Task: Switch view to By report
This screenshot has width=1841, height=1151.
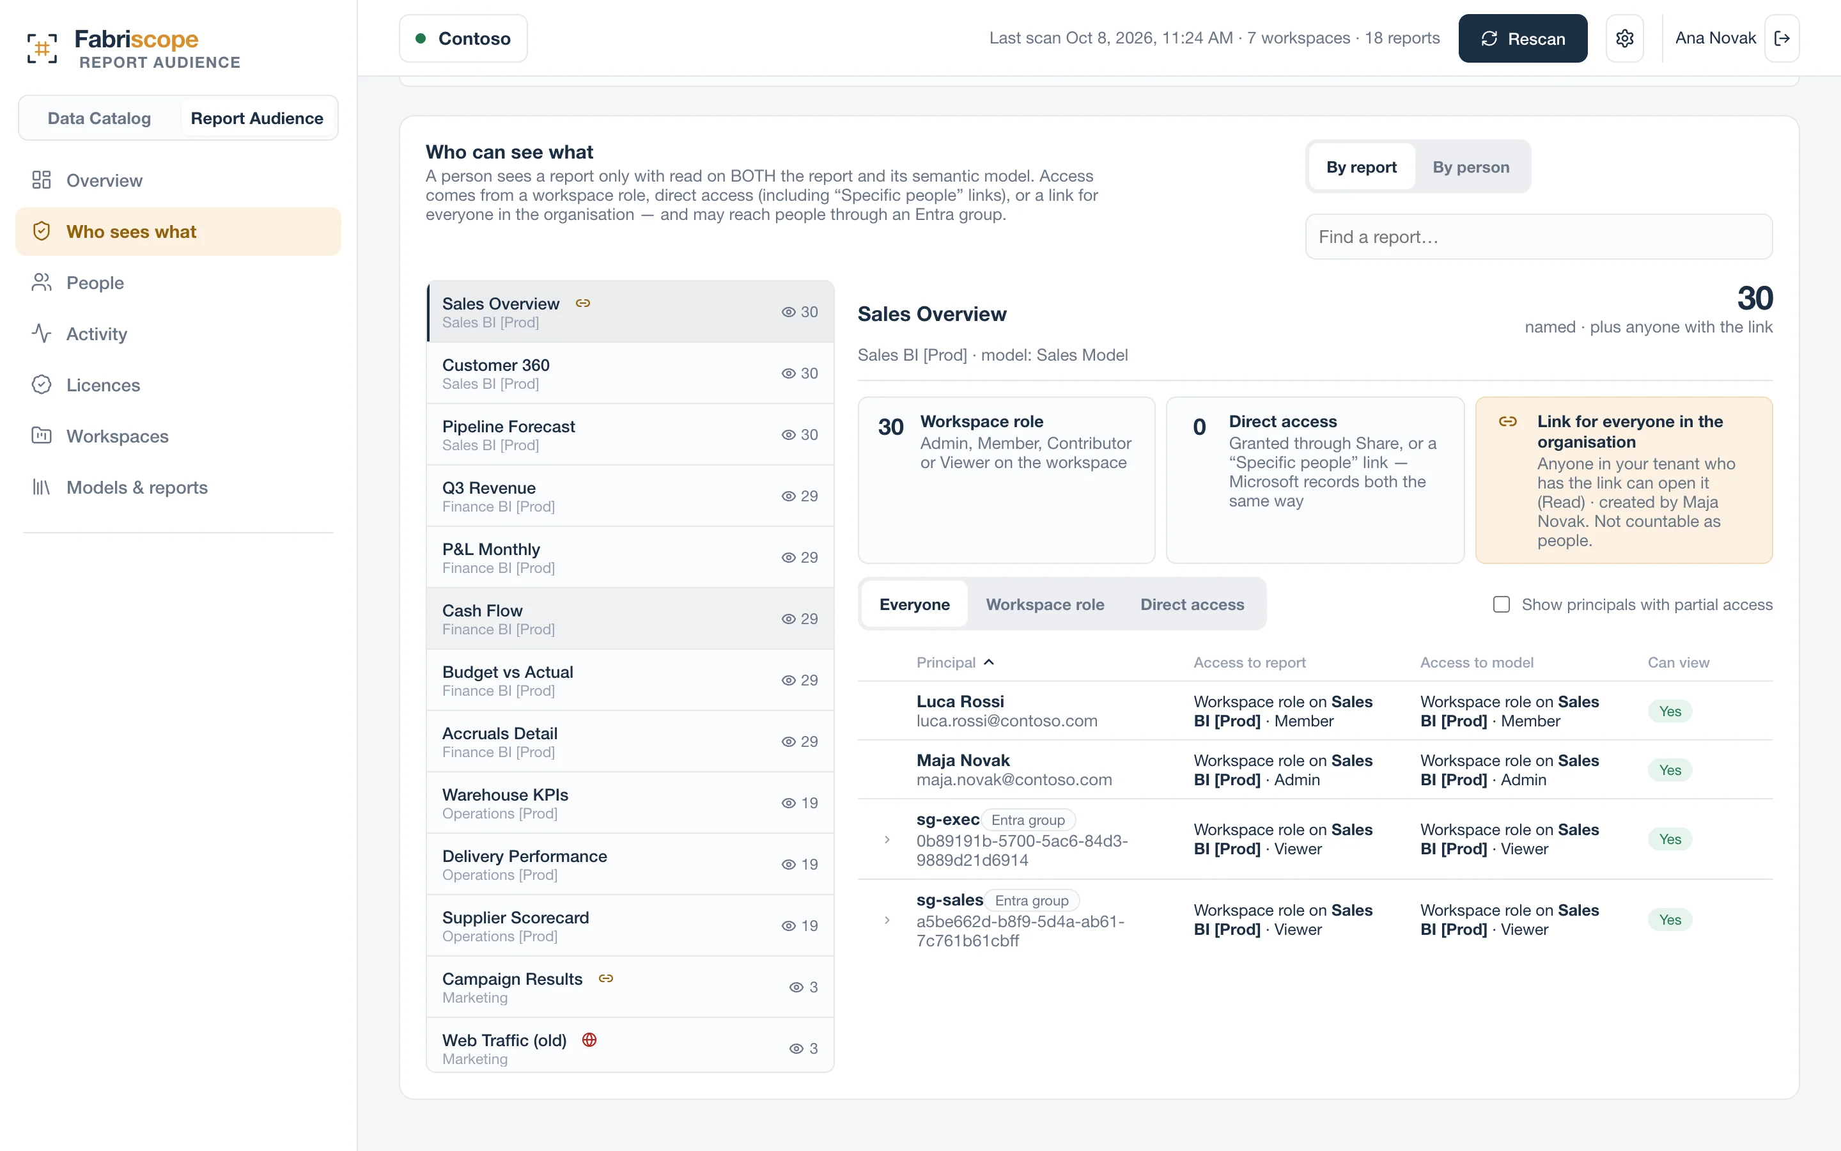Action: 1361,167
